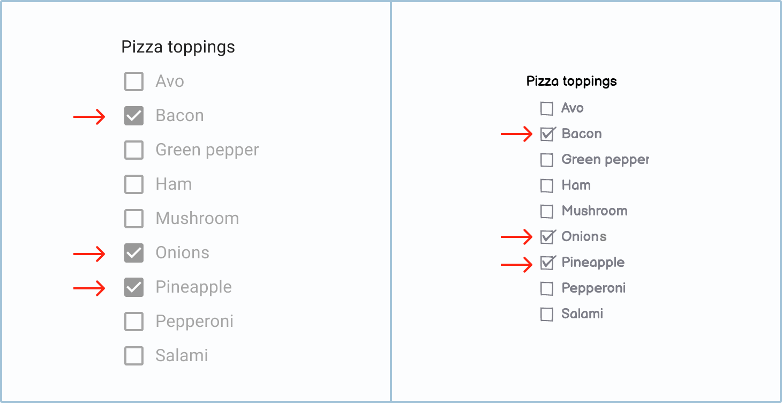The image size is (782, 403).
Task: Uncheck Bacon in the left panel list
Action: 134,116
